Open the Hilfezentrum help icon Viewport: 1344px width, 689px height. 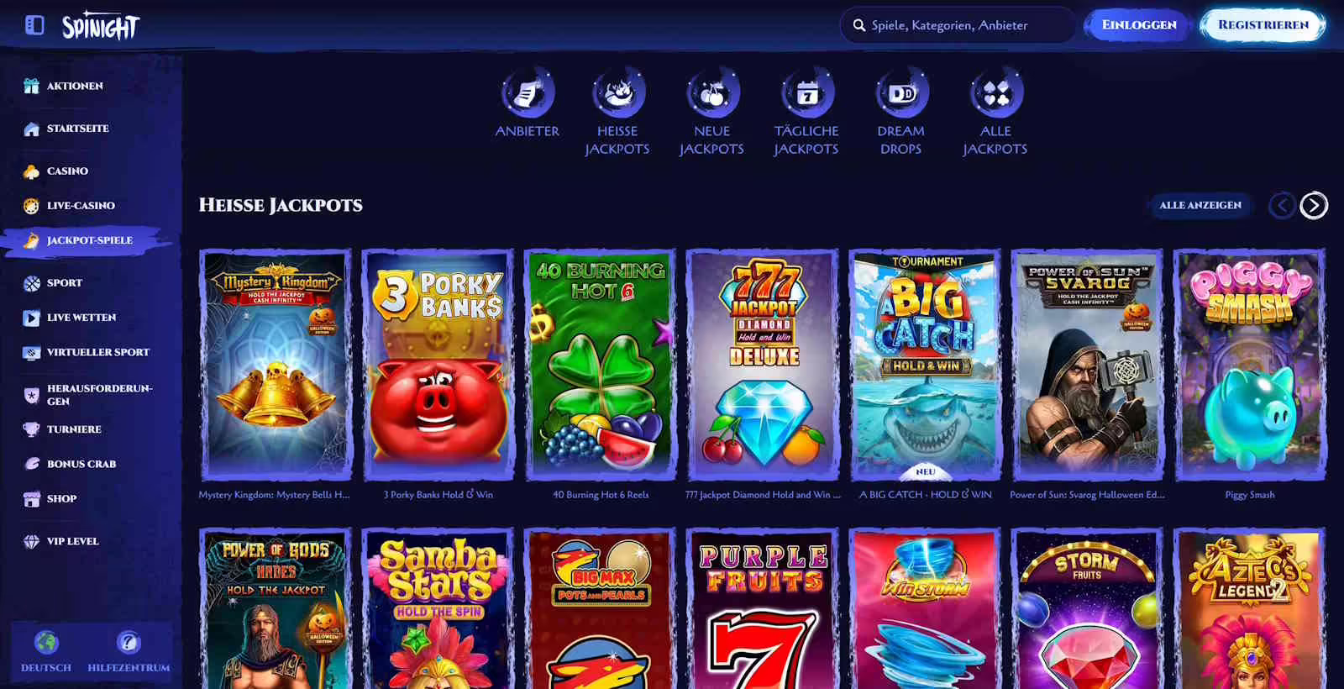[128, 643]
